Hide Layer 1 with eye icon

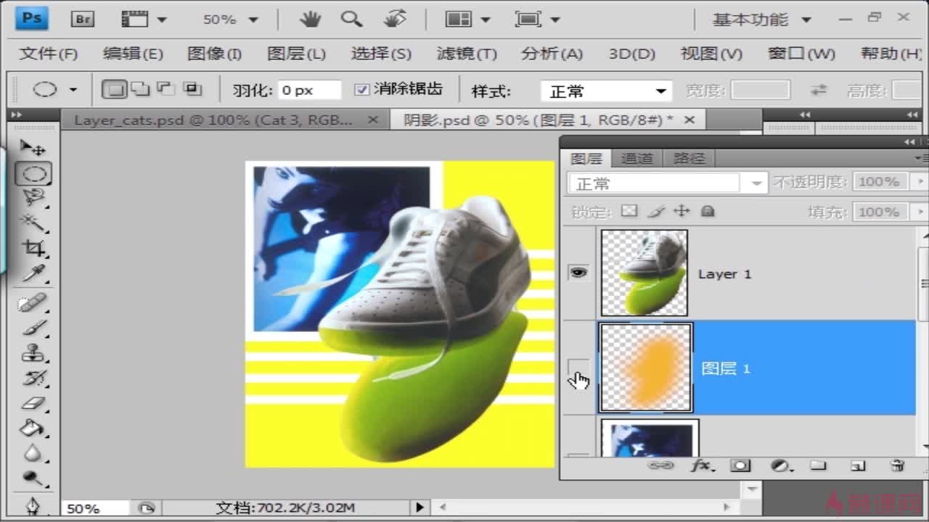click(x=578, y=273)
